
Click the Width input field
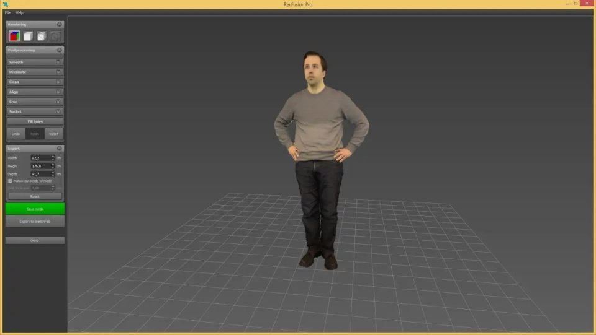point(41,158)
